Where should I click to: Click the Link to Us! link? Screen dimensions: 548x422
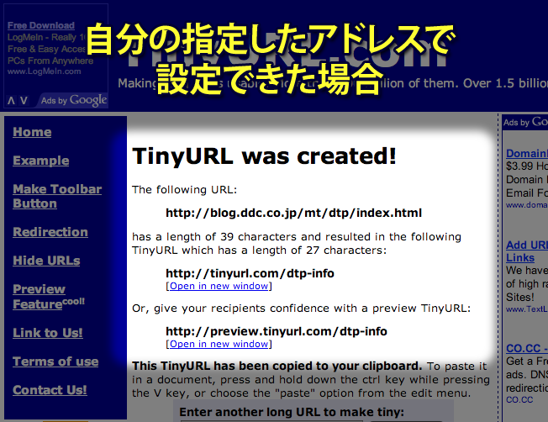point(48,333)
